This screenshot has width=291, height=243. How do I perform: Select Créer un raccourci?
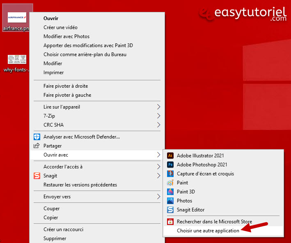coord(97,229)
